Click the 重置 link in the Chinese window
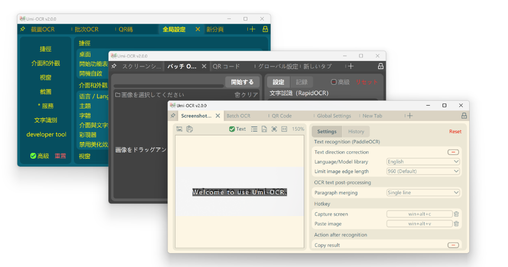 click(60, 156)
